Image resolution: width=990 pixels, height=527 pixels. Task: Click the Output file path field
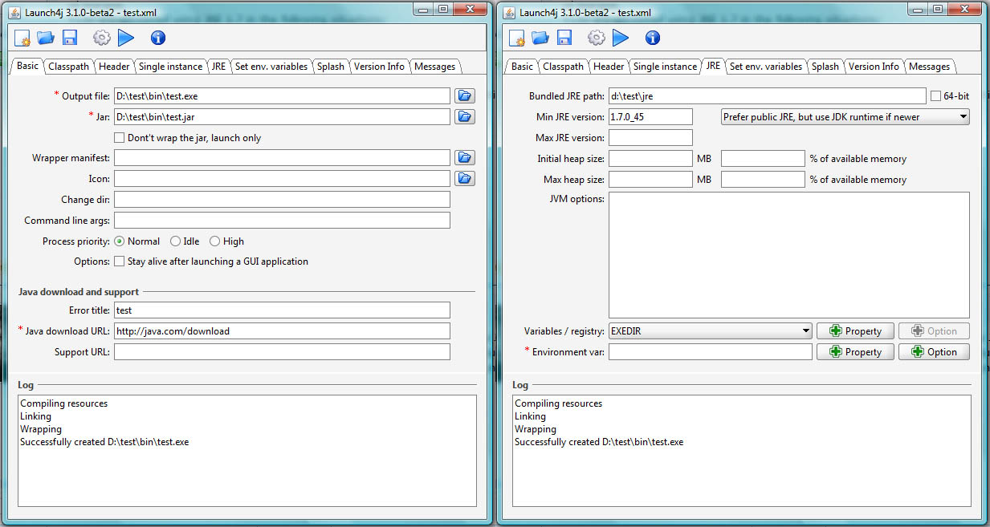[282, 96]
